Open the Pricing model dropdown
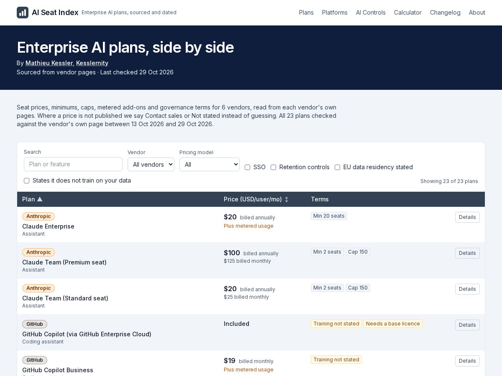 210,164
